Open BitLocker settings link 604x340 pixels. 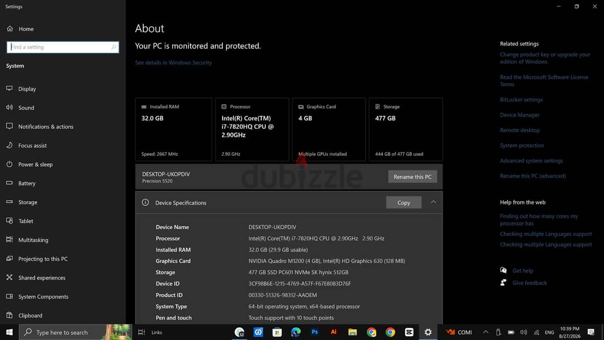click(x=521, y=99)
